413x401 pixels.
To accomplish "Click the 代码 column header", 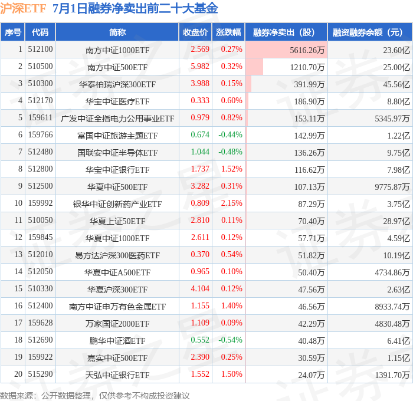I will click(40, 32).
